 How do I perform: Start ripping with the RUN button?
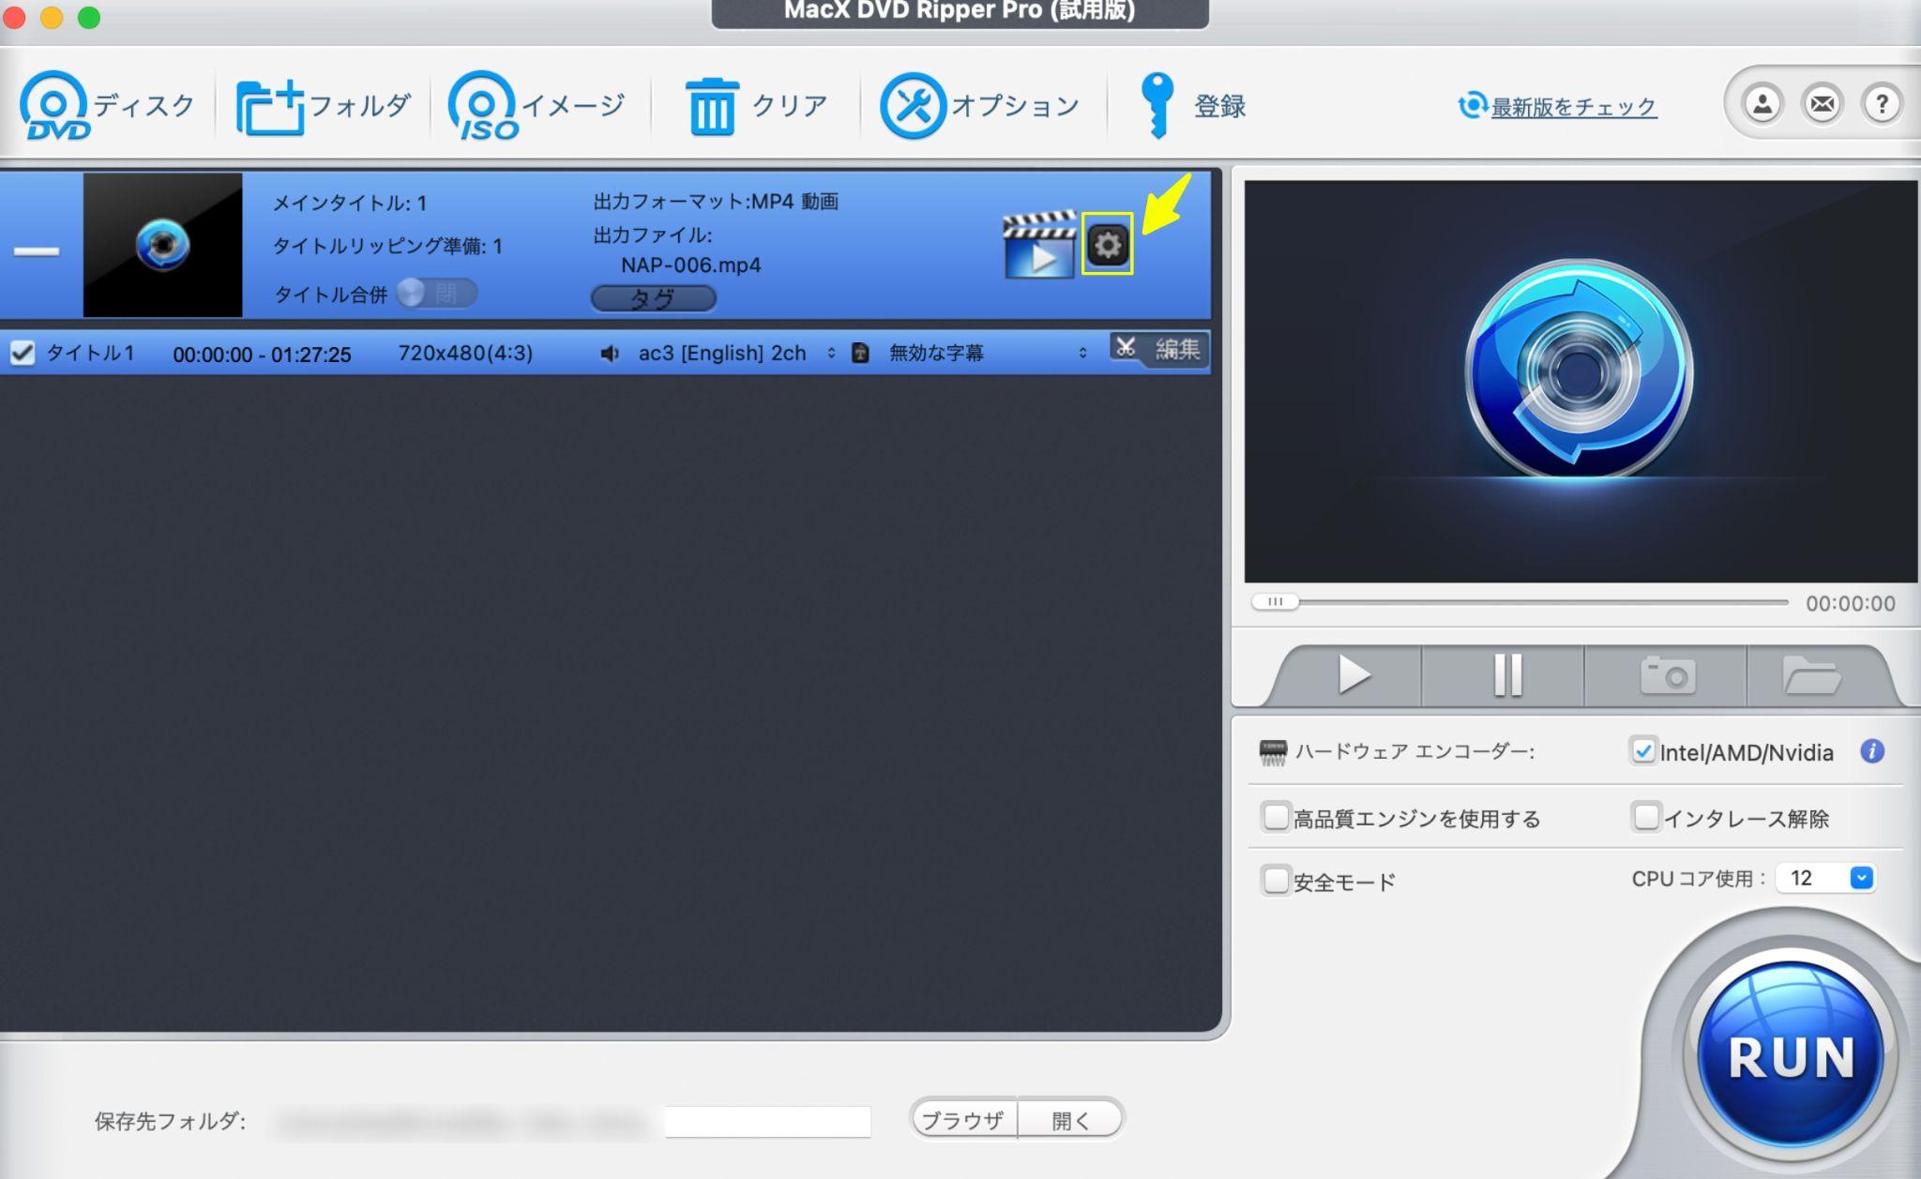coord(1790,1055)
